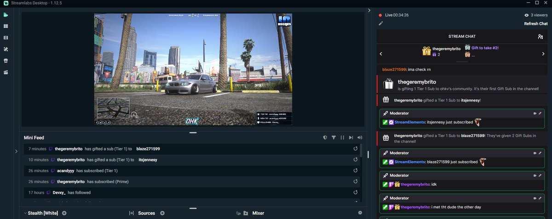The width and height of the screenshot is (552, 219).
Task: Edit stream info with the pencil icon
Action: point(380,23)
